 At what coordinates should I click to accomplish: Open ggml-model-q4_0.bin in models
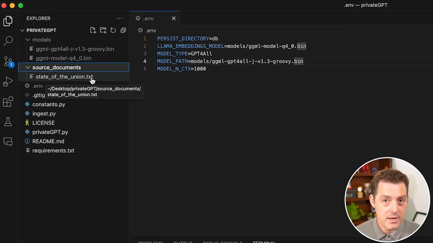click(x=64, y=58)
